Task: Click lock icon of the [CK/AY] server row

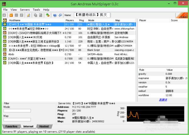Action: [5, 33]
